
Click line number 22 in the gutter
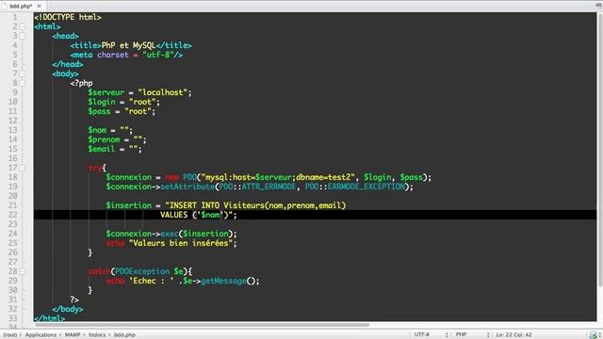click(12, 215)
